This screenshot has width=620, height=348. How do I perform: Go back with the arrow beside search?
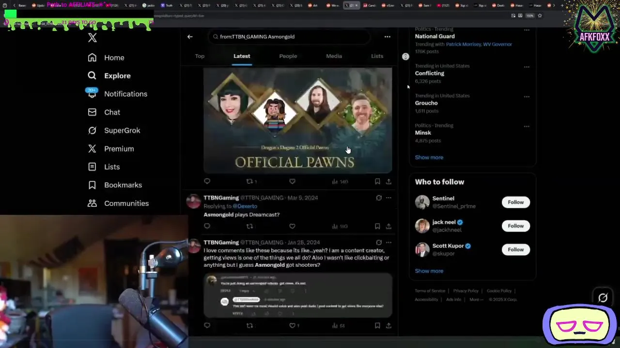click(x=190, y=37)
